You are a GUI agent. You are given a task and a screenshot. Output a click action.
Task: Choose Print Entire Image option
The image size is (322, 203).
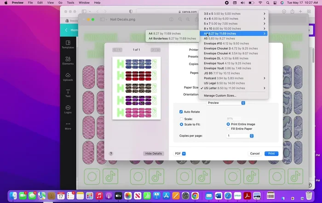coord(228,124)
